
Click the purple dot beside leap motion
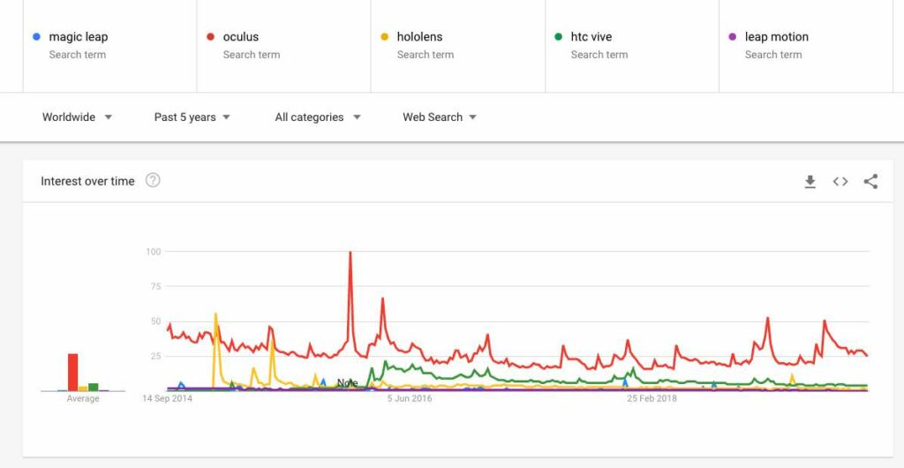[x=732, y=37]
